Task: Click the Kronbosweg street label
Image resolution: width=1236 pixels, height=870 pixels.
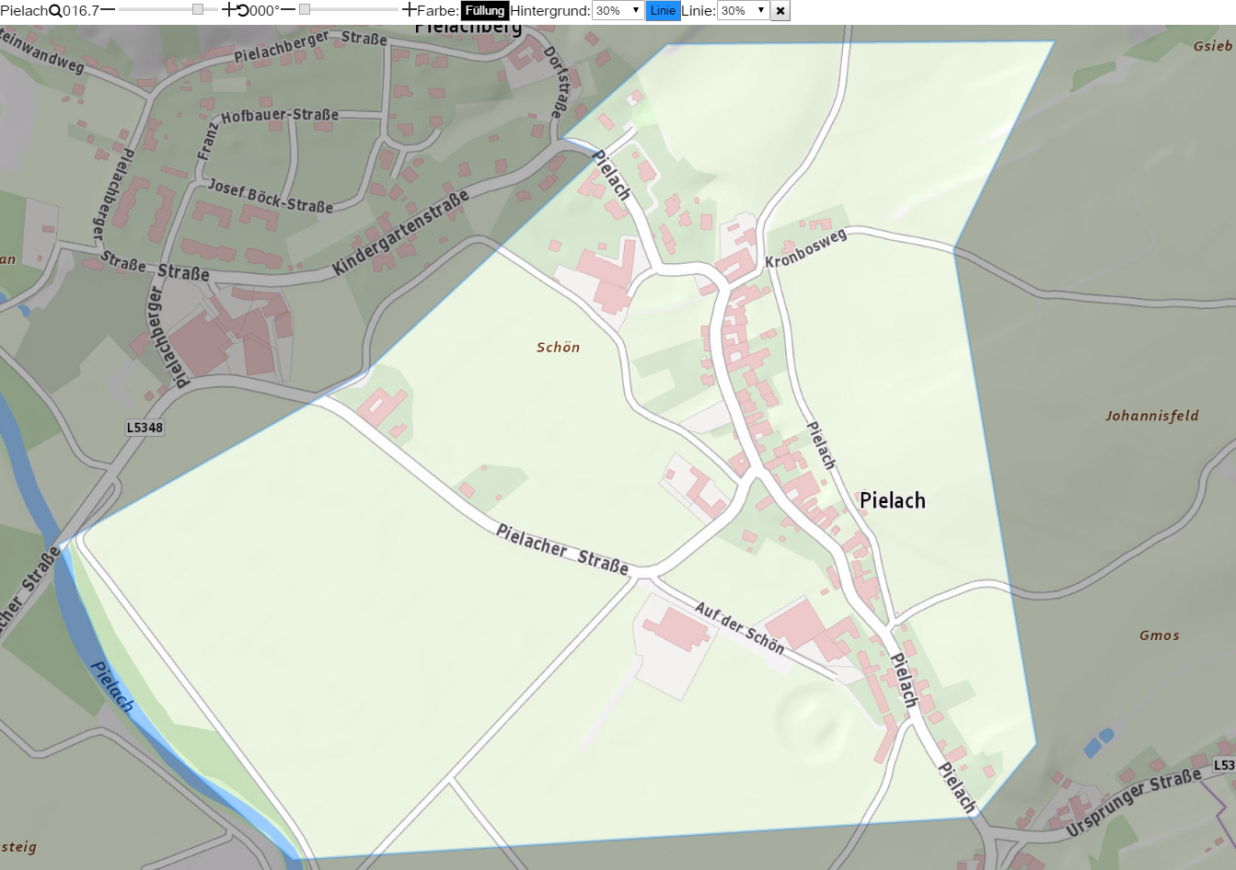Action: (805, 248)
